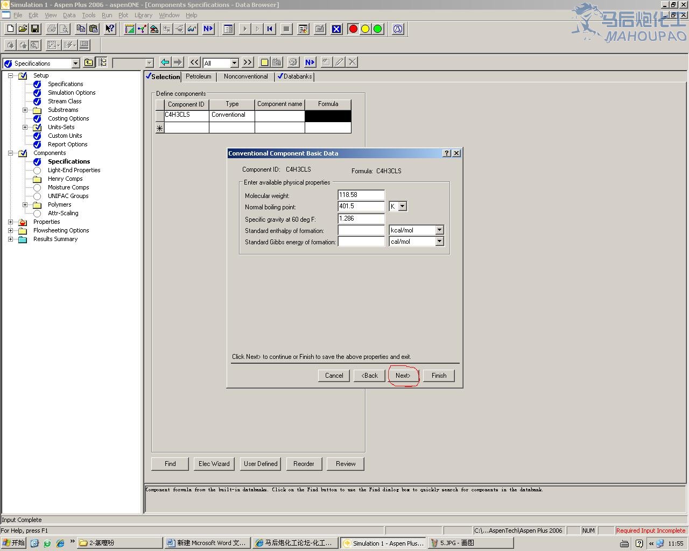
Task: Open the Run Control Panel icon
Action: 228,29
